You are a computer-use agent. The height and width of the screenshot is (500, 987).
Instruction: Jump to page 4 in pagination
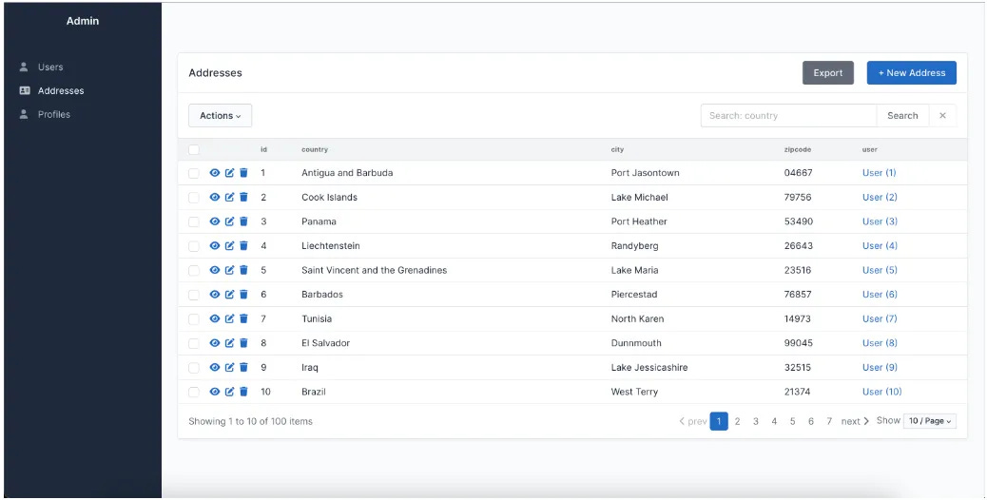coord(774,421)
